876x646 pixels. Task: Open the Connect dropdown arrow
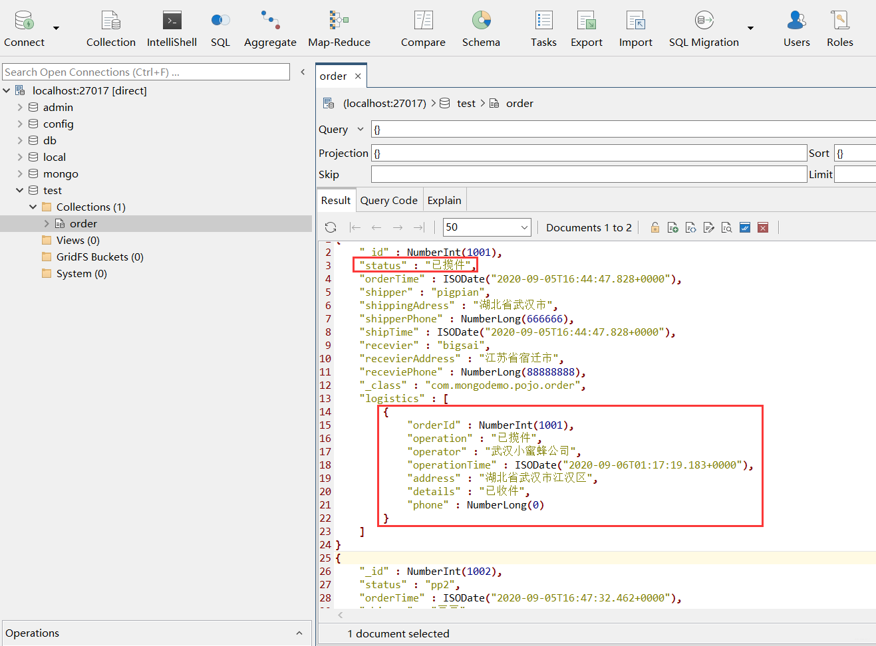coord(57,28)
